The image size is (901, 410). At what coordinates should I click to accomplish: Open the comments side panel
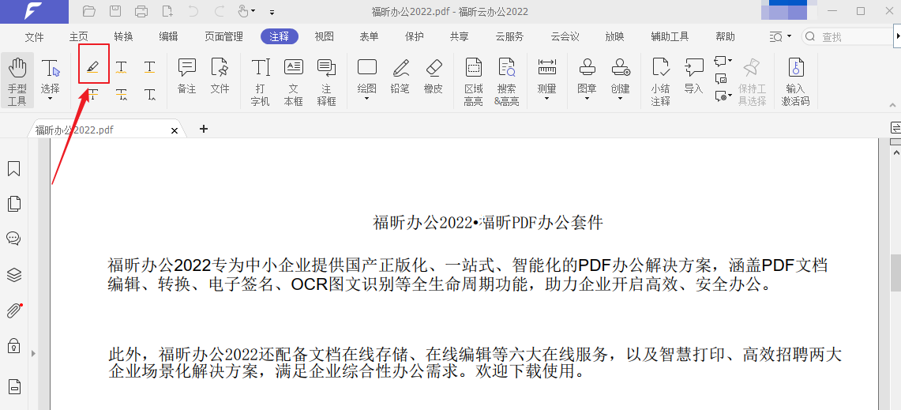pos(13,239)
